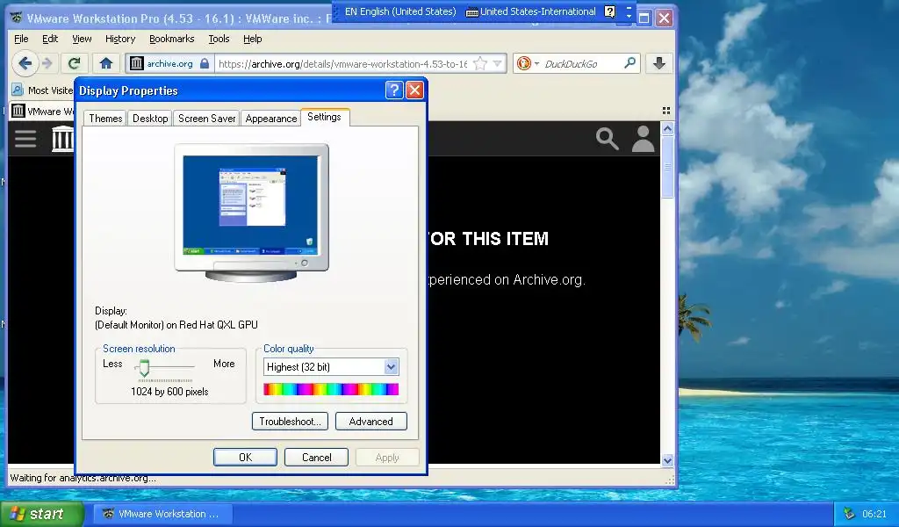Viewport: 899px width, 527px height.
Task: Open the downloads arrow button
Action: [x=658, y=63]
